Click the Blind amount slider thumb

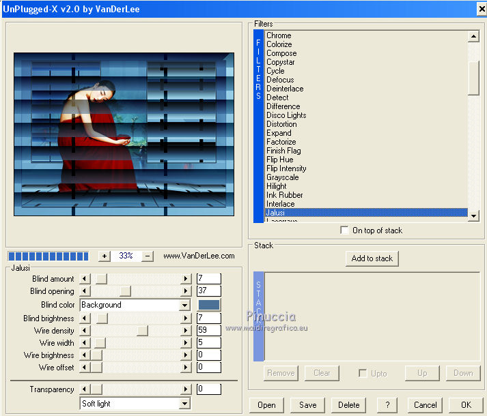101,279
